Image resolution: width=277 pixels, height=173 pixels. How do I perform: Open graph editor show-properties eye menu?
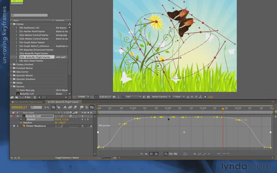pos(142,154)
